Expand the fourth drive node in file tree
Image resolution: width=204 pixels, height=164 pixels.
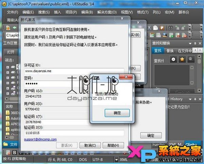8,83
